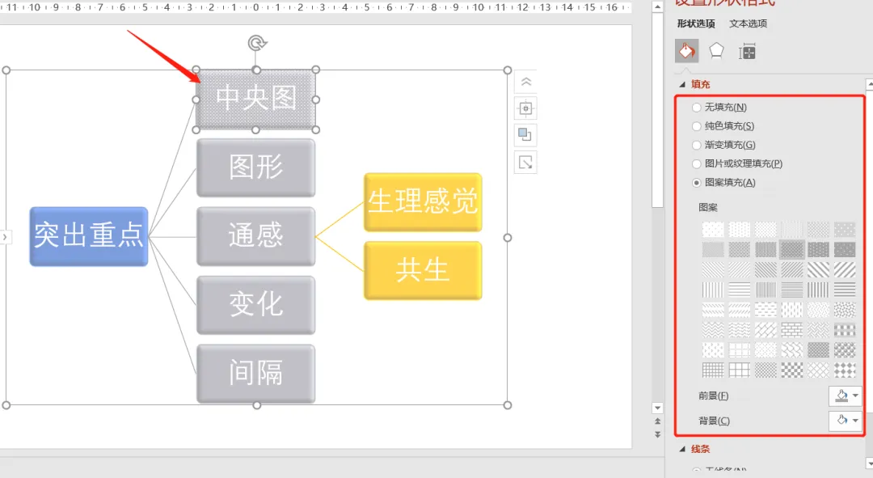Click the layout icon under the double chevron
This screenshot has height=478, width=873.
click(525, 108)
